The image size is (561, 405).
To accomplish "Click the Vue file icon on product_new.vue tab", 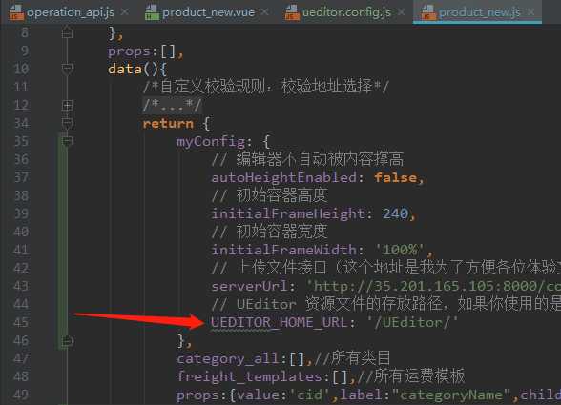I will point(152,12).
